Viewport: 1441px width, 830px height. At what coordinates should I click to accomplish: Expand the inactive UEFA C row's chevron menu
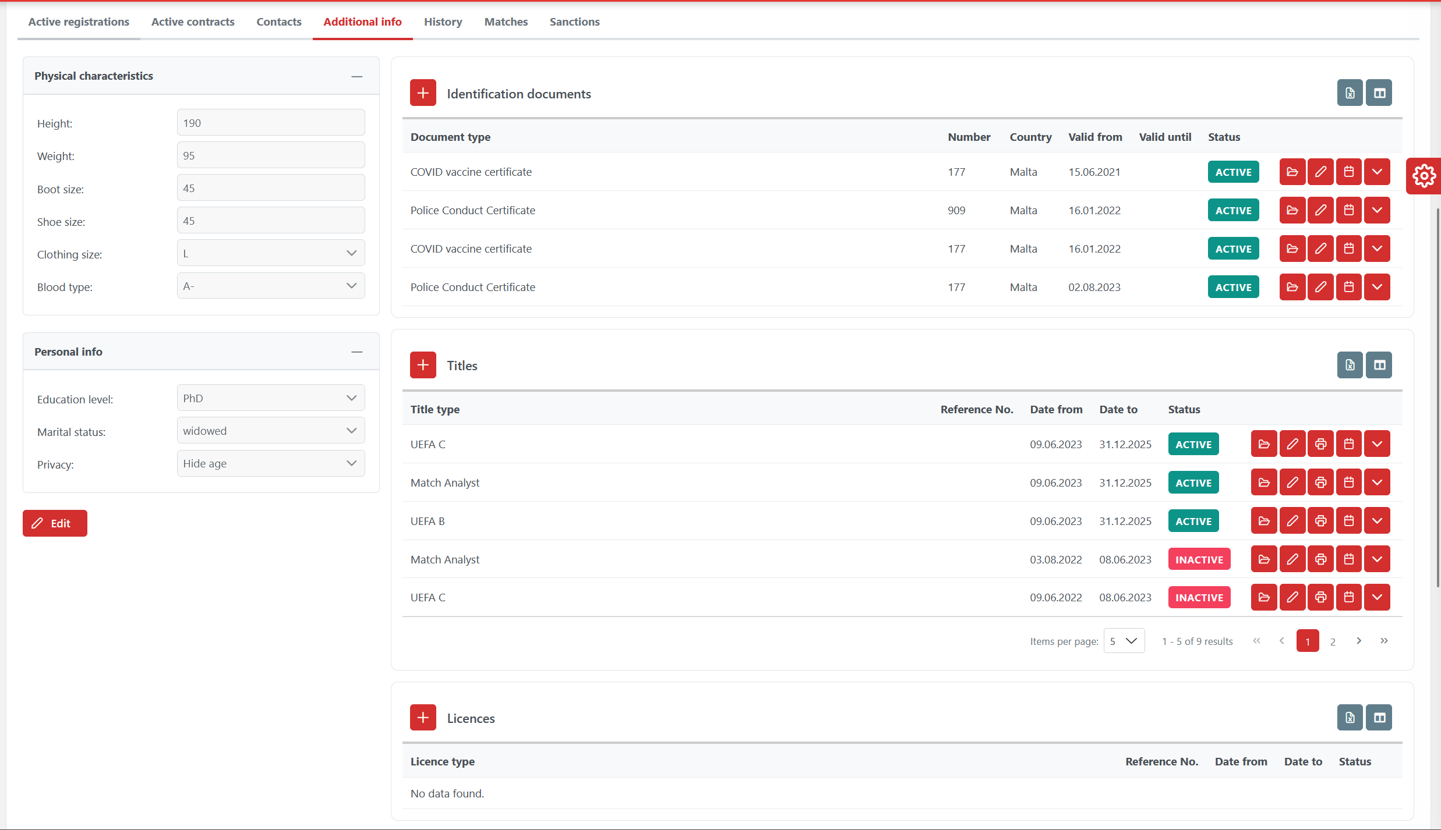1377,597
